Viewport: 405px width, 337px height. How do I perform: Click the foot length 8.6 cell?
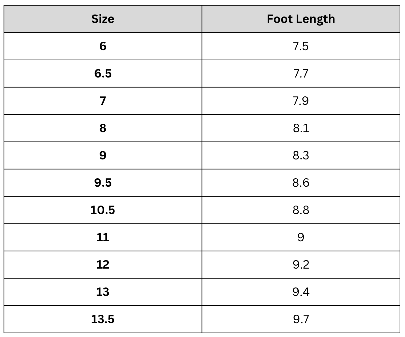(301, 183)
